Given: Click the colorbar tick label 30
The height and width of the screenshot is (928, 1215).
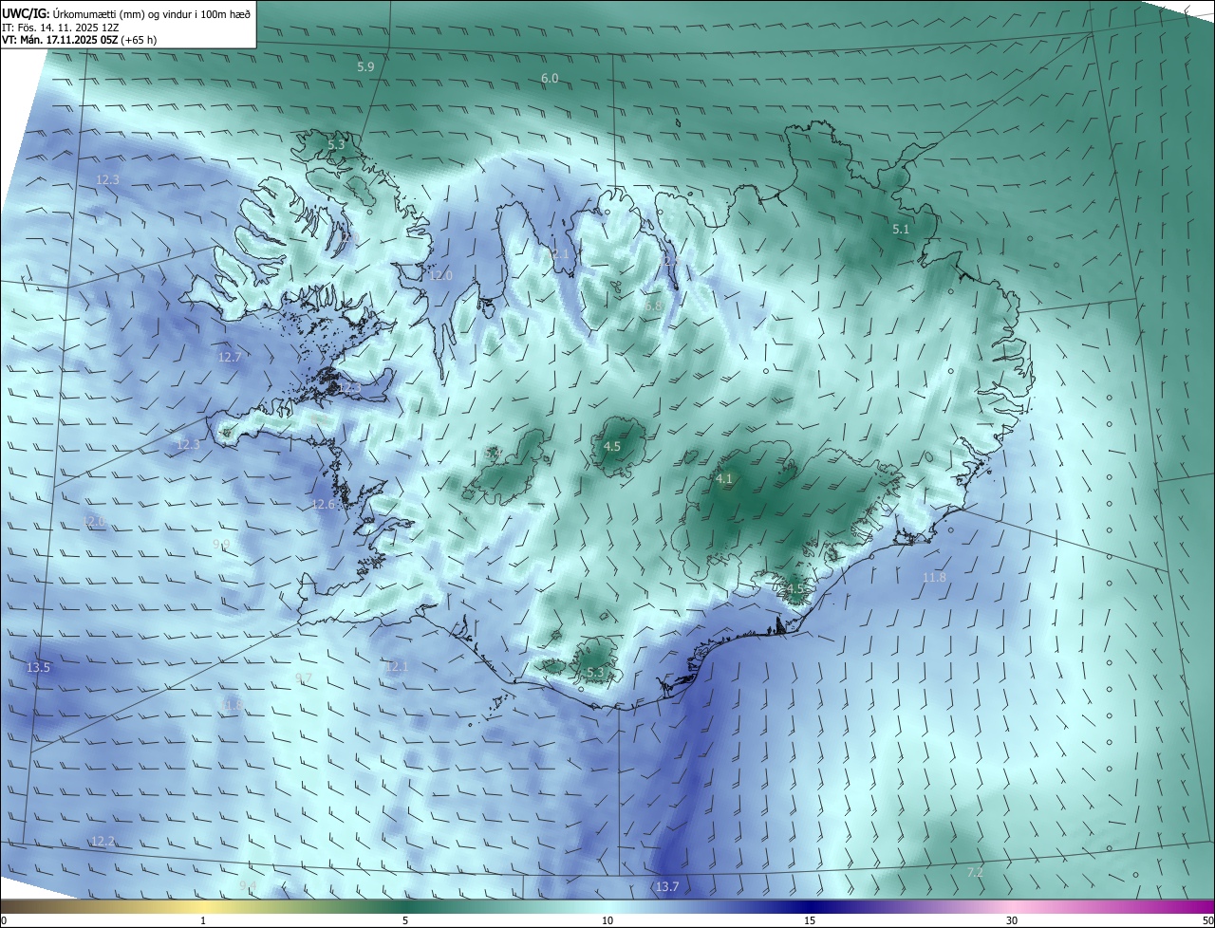Looking at the screenshot, I should click(1012, 921).
